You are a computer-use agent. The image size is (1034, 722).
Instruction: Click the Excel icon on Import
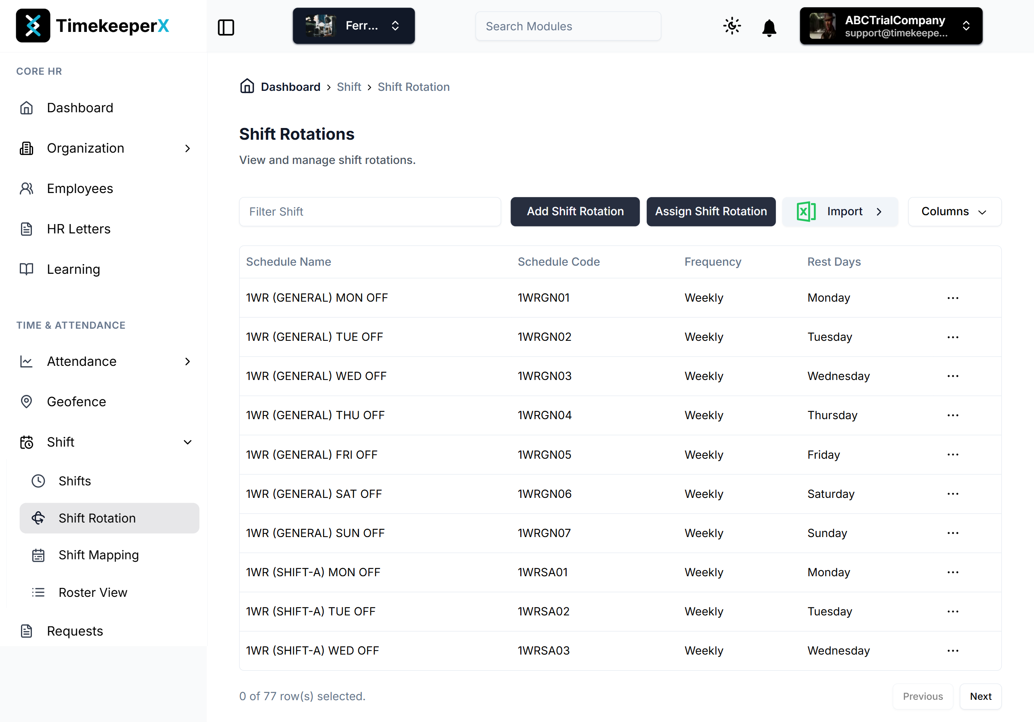[806, 212]
